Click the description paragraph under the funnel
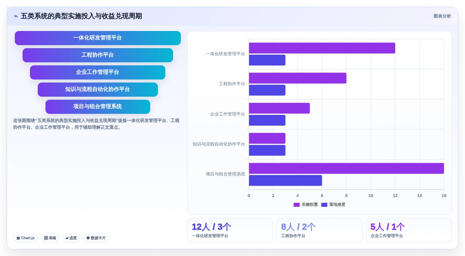This screenshot has height=256, width=465. click(96, 124)
